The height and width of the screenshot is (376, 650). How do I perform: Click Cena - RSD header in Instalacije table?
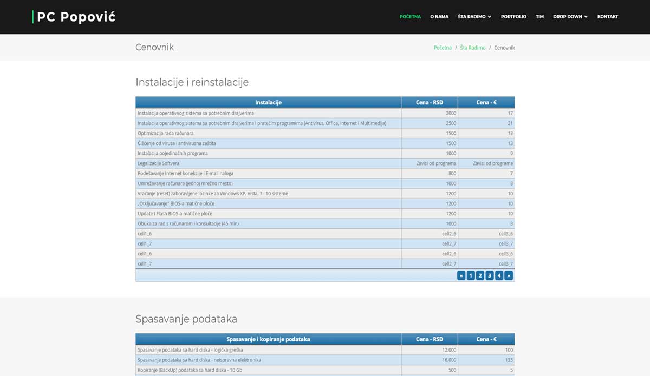click(x=429, y=102)
